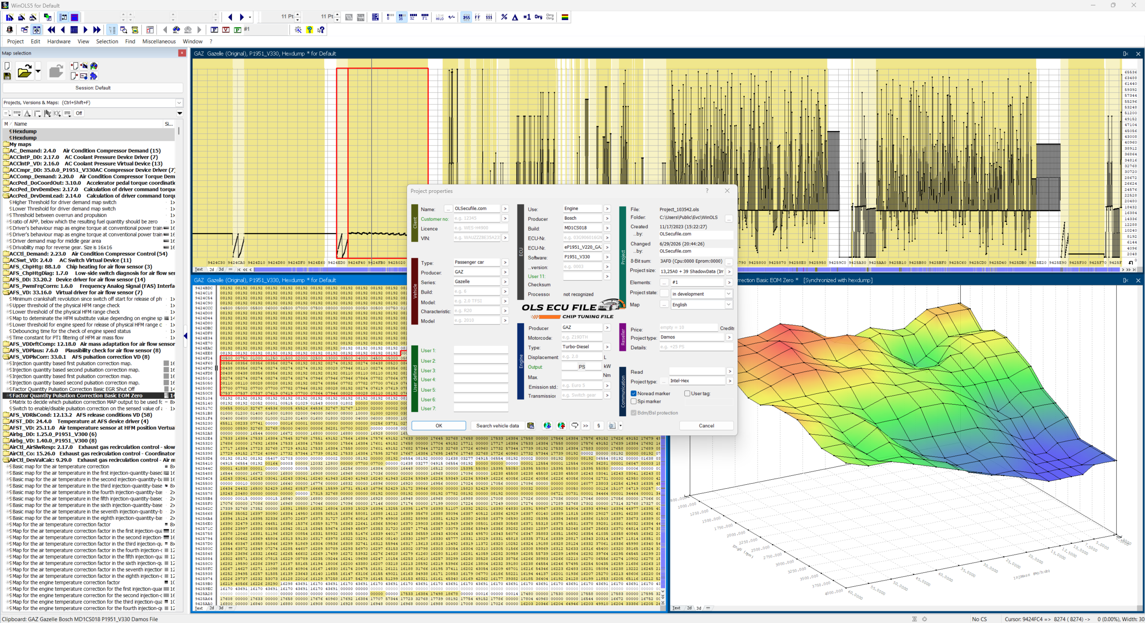This screenshot has width=1145, height=623.
Task: Click the red V window icon
Action: click(x=226, y=30)
